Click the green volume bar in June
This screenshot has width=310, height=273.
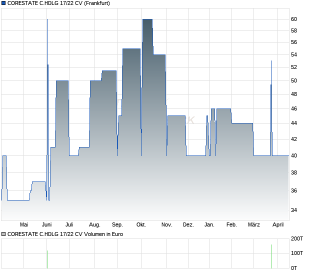pyautogui.click(x=47, y=259)
